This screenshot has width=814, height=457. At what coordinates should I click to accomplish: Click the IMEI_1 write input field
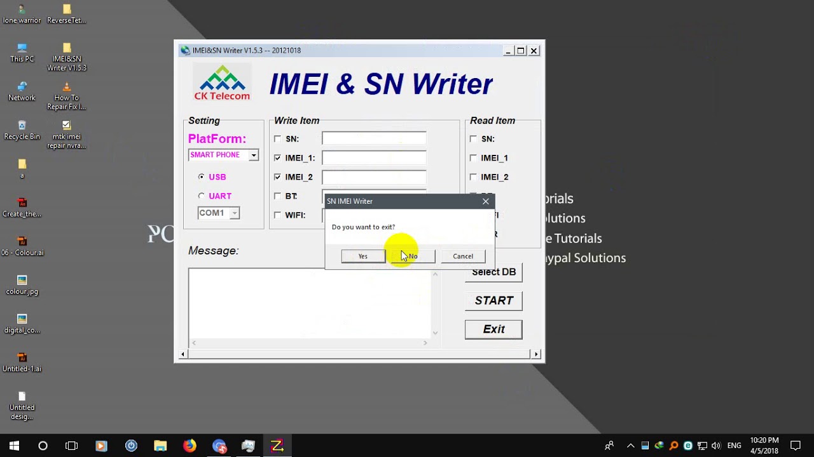(x=374, y=158)
